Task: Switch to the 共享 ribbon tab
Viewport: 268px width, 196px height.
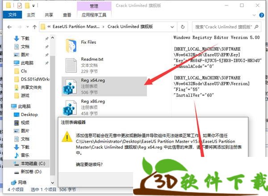Action: coord(49,15)
